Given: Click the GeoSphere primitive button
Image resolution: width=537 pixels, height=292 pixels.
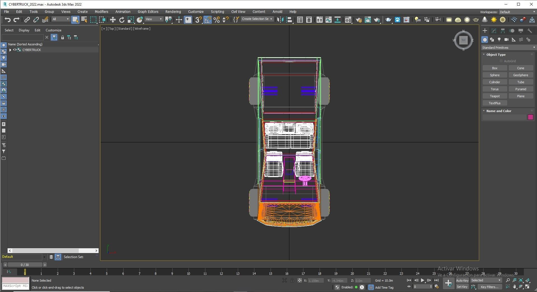Looking at the screenshot, I should click(521, 75).
